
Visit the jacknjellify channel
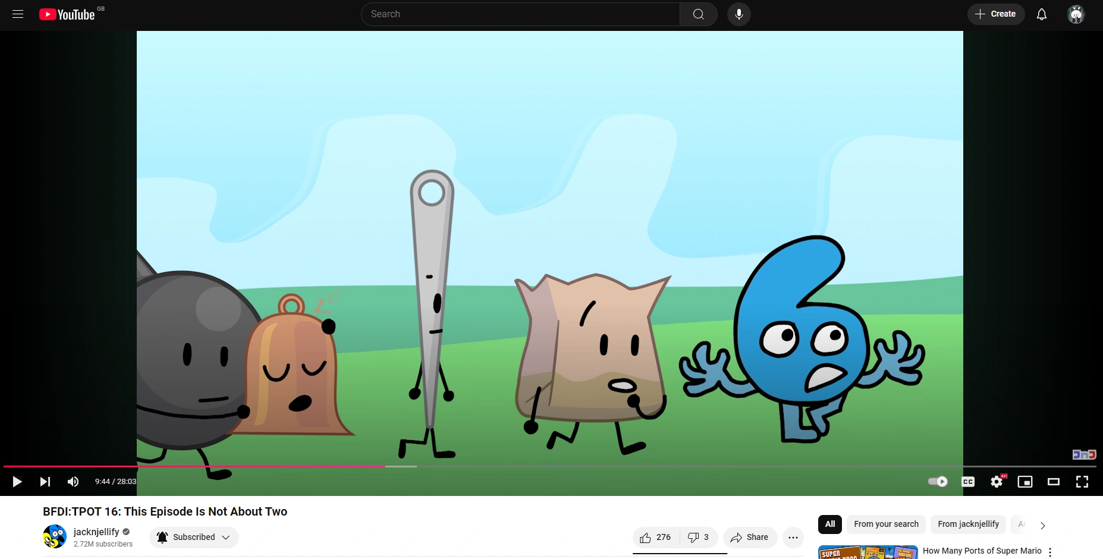click(x=97, y=532)
